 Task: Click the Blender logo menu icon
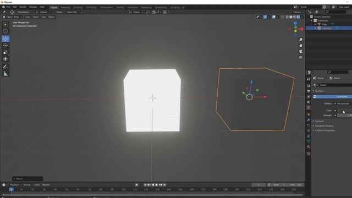pyautogui.click(x=3, y=7)
